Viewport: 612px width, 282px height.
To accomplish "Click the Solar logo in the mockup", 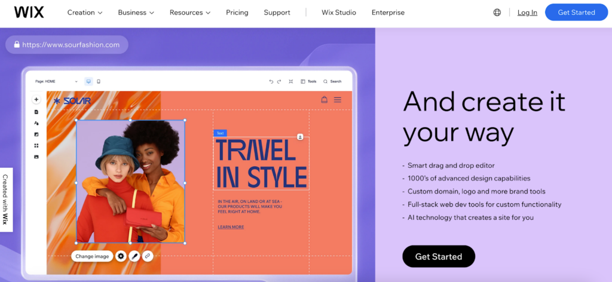I will [72, 101].
